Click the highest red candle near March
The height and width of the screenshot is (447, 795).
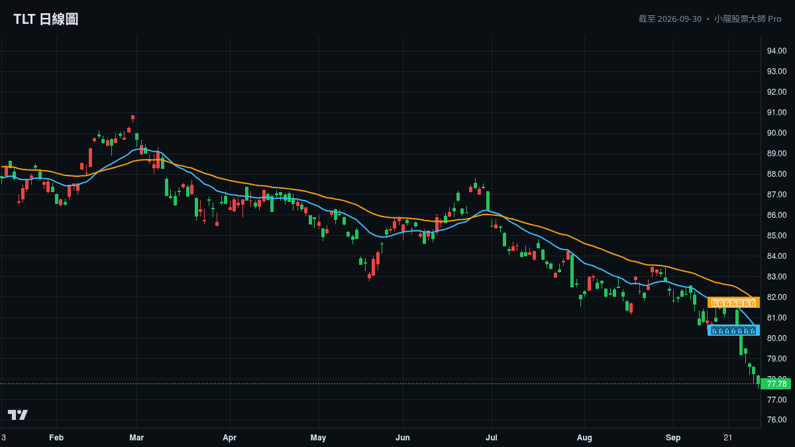(132, 119)
